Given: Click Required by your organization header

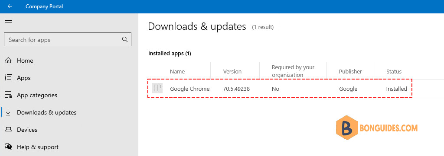Looking at the screenshot, I should (x=293, y=71).
